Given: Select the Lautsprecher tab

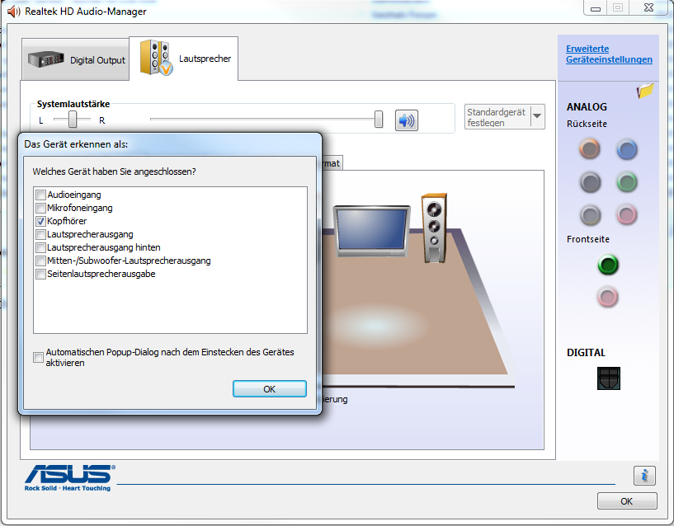Looking at the screenshot, I should click(x=183, y=59).
